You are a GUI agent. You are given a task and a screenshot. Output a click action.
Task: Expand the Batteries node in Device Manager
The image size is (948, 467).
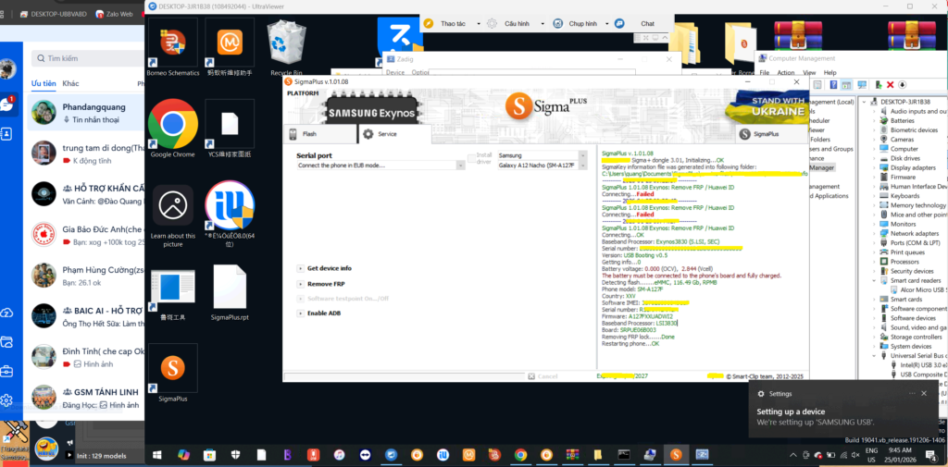(875, 120)
